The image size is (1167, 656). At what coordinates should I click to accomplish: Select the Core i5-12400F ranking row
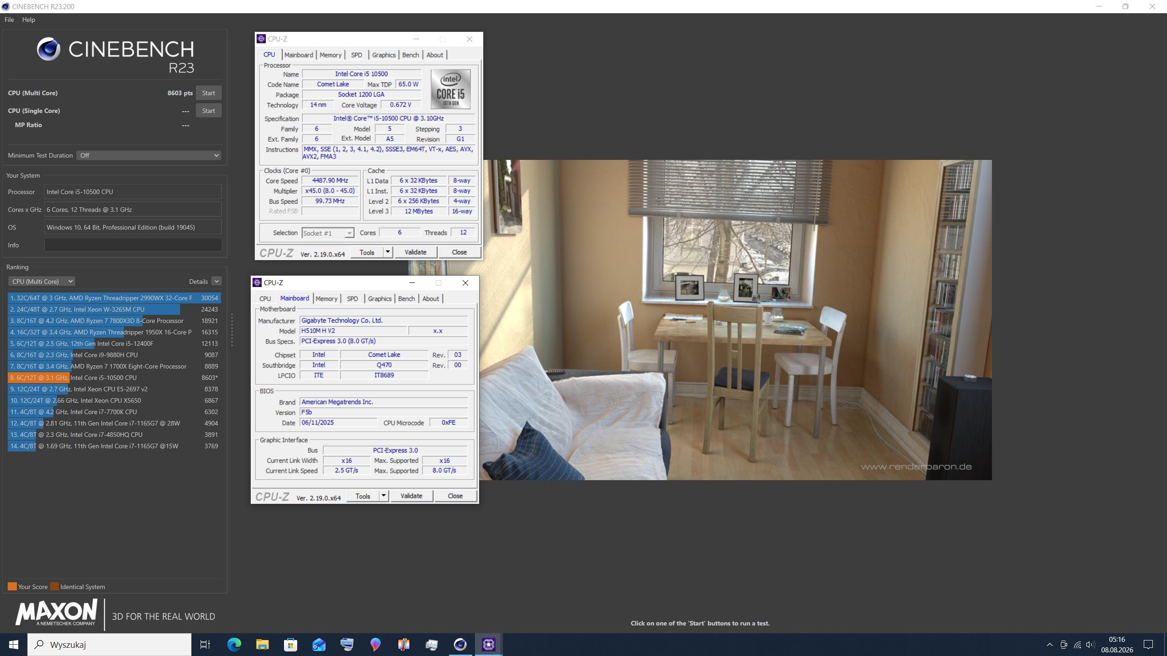(114, 343)
